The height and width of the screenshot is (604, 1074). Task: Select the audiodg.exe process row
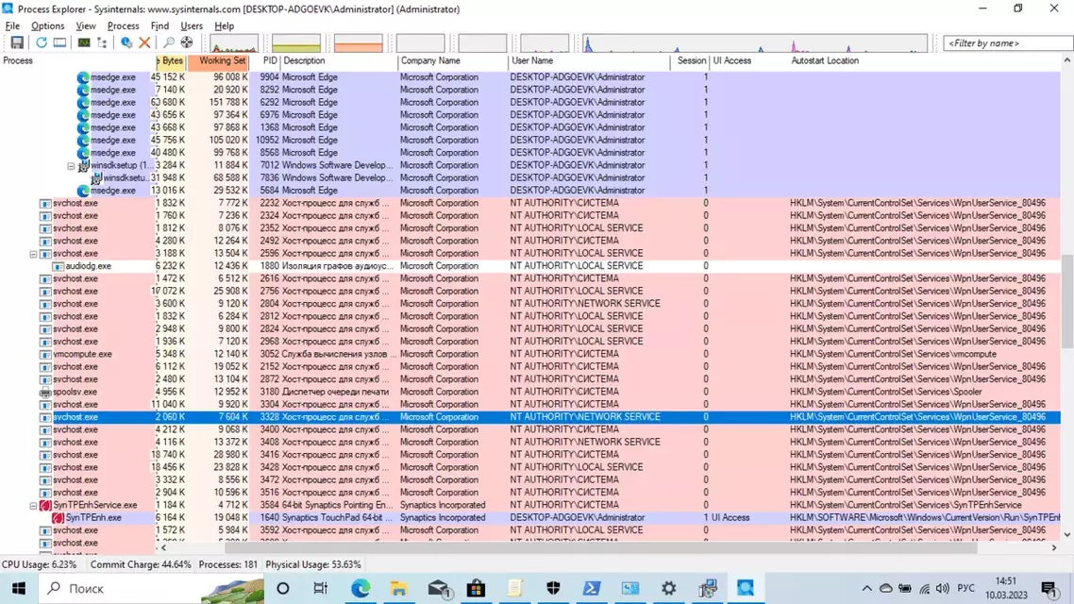530,266
